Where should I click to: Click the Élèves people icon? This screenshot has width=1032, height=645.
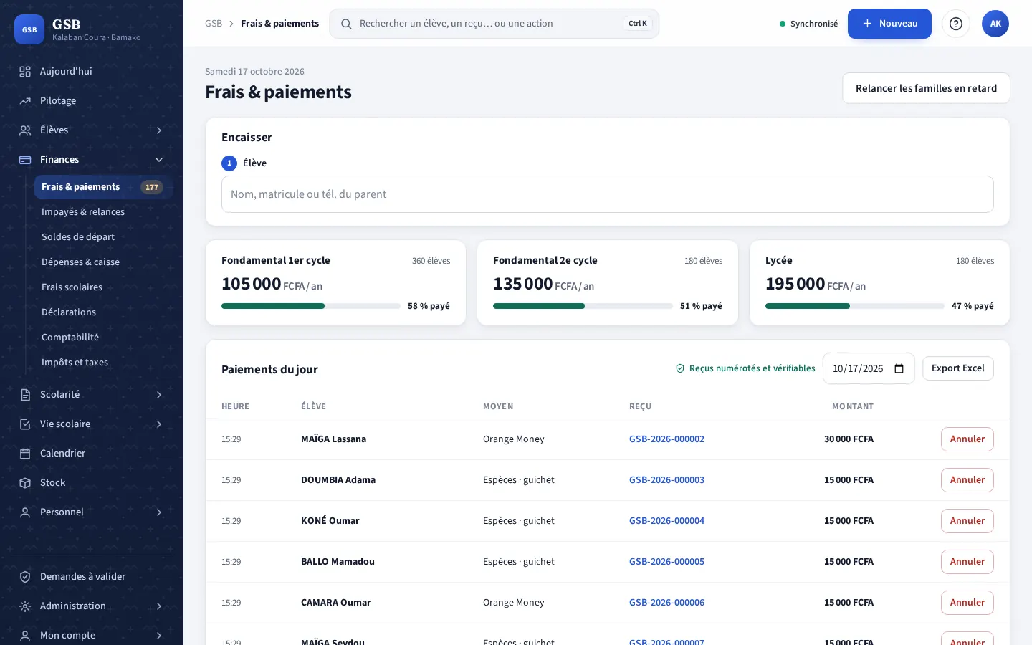tap(25, 130)
